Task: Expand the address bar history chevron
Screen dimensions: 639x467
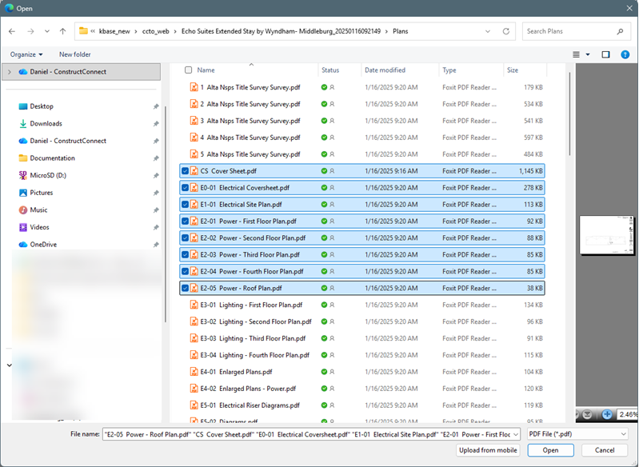Action: tap(488, 31)
